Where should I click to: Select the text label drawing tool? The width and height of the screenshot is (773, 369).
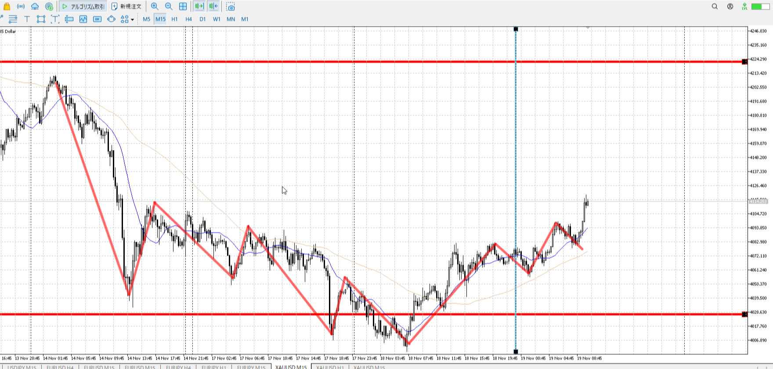(x=27, y=19)
